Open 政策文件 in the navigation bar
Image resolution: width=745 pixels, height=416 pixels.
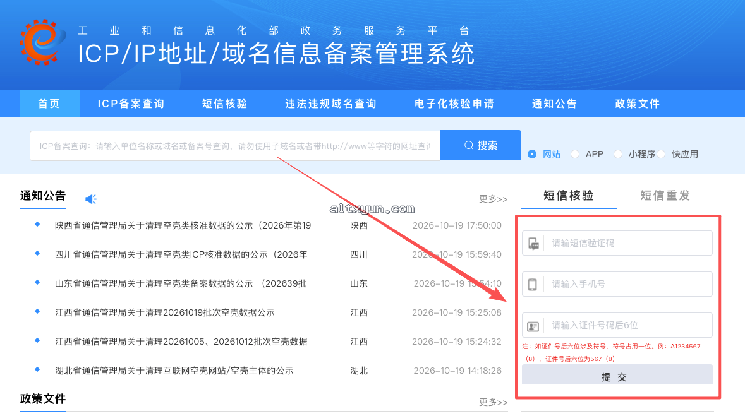click(638, 104)
